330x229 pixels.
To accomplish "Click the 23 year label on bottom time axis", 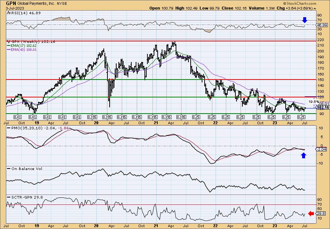I will tap(274, 226).
